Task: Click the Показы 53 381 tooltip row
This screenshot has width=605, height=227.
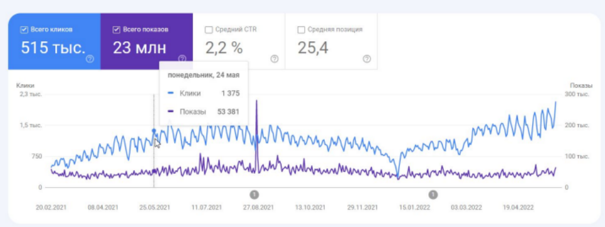Action: 204,112
